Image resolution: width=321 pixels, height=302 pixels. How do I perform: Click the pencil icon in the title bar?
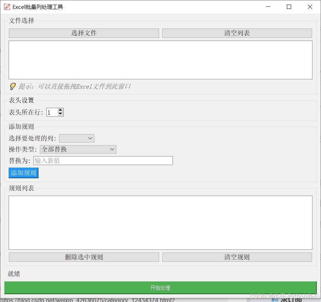pos(7,6)
